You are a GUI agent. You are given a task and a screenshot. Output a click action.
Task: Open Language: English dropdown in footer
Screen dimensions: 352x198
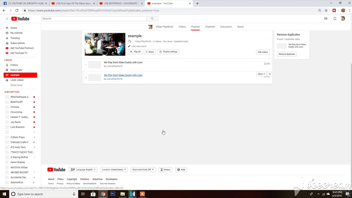point(83,170)
